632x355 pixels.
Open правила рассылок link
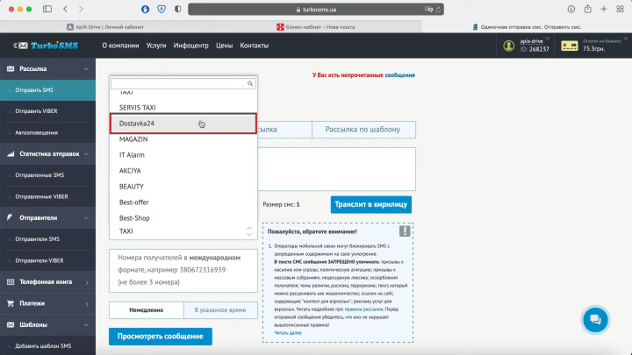click(x=363, y=309)
